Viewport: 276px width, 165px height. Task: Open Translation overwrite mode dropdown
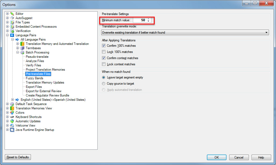click(x=185, y=33)
